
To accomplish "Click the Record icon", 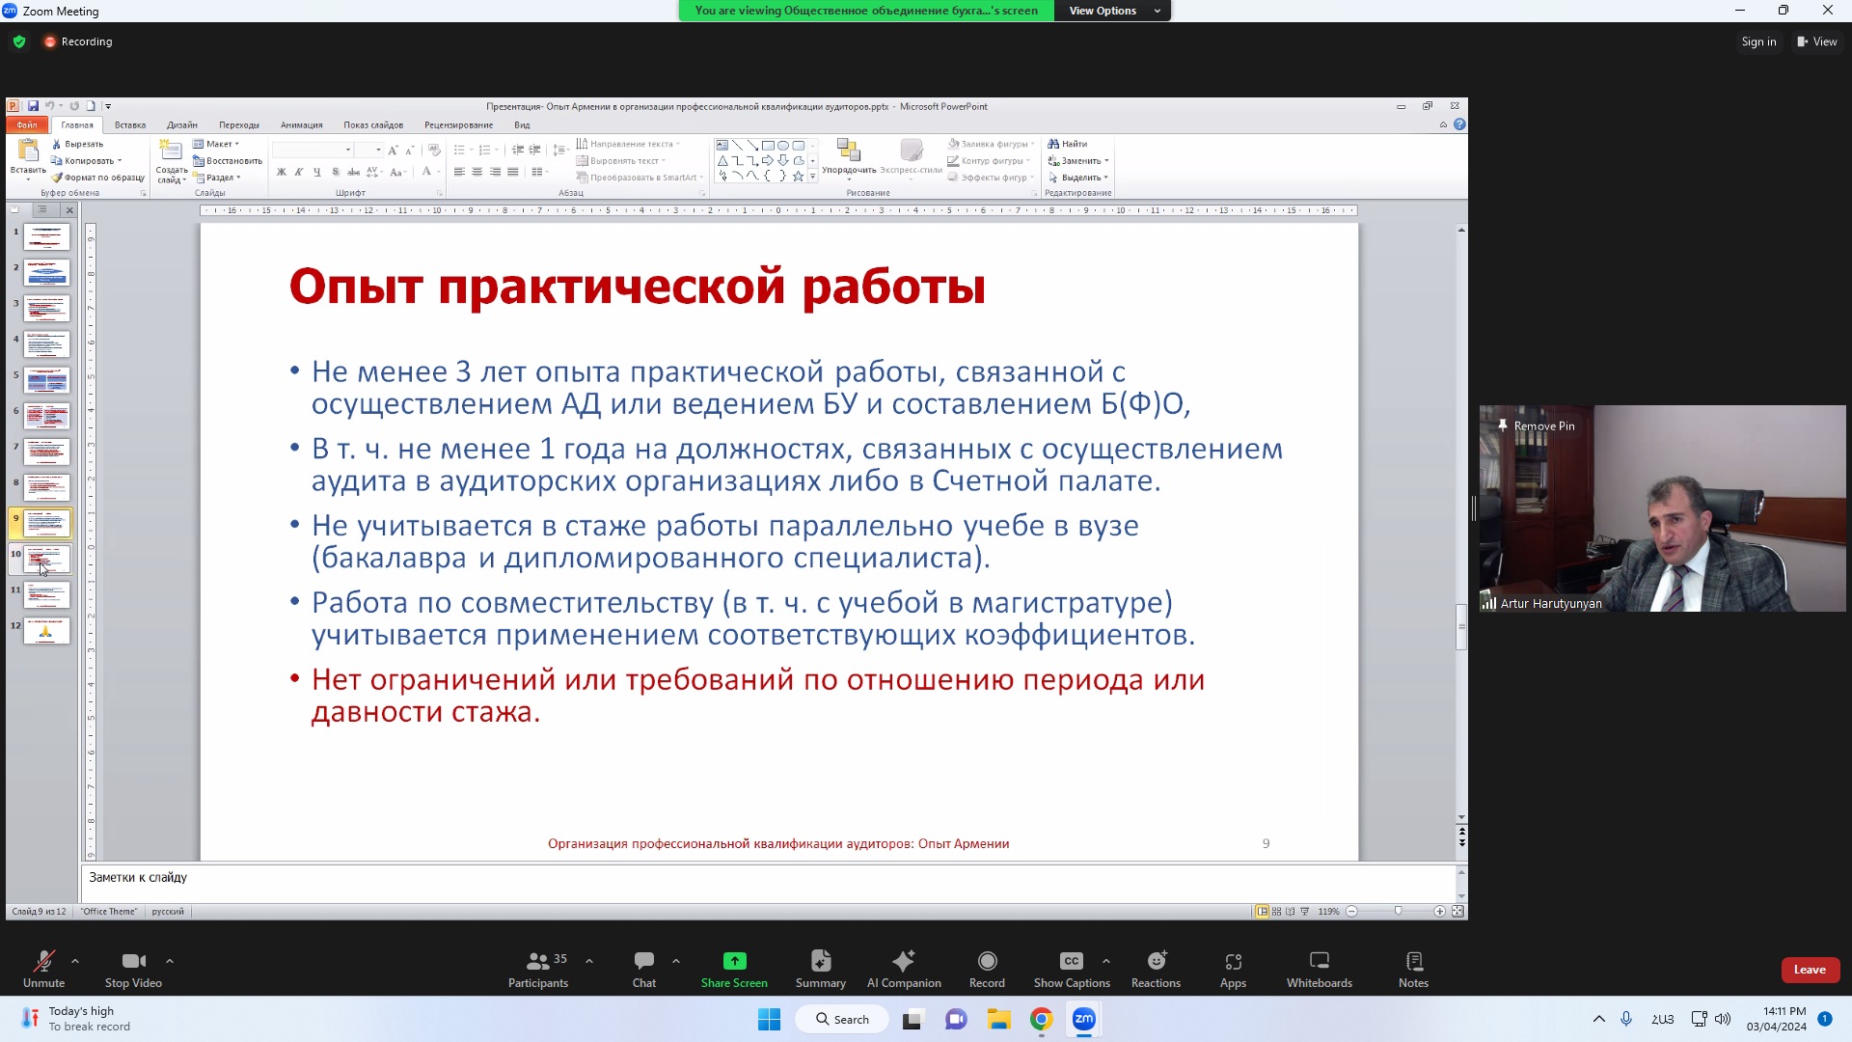I will point(987,961).
